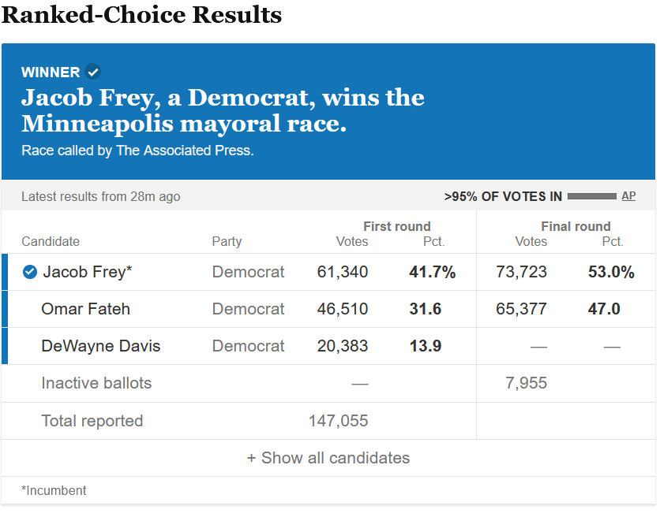Click the Final round column heading
Viewport: 660px width, 517px height.
pyautogui.click(x=576, y=226)
